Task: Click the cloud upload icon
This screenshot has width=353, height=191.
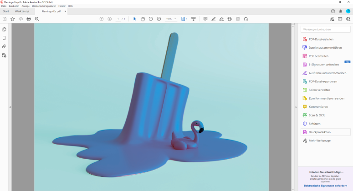Action: pyautogui.click(x=20, y=19)
